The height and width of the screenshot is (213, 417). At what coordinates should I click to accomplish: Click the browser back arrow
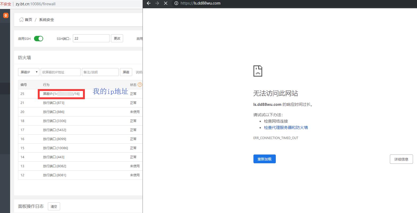pos(149,3)
